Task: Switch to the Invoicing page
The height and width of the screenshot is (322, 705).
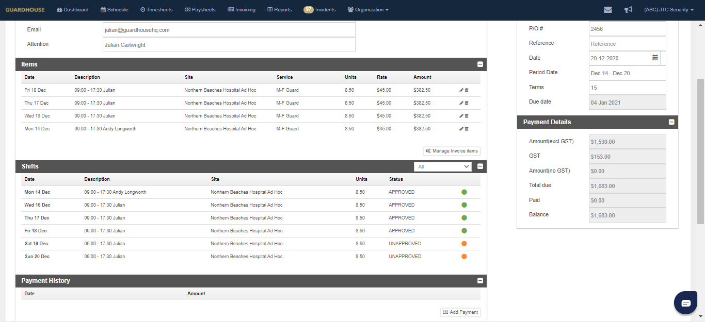Action: coord(242,10)
